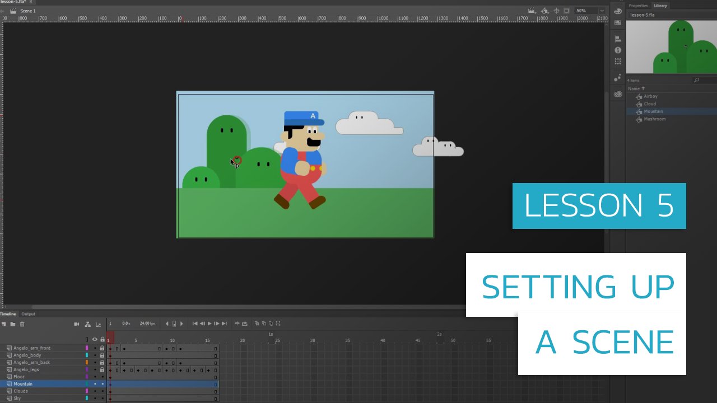The height and width of the screenshot is (403, 717).
Task: Switch to the Output tab
Action: pos(28,314)
